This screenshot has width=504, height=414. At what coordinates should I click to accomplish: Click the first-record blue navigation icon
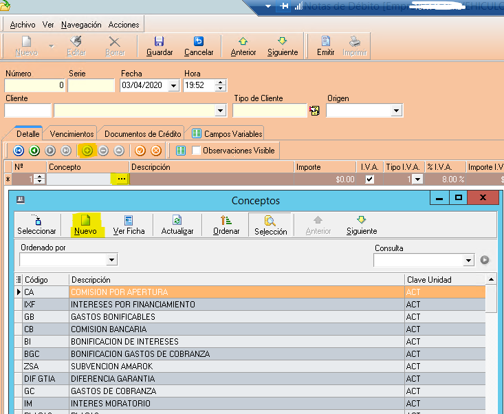click(x=19, y=151)
